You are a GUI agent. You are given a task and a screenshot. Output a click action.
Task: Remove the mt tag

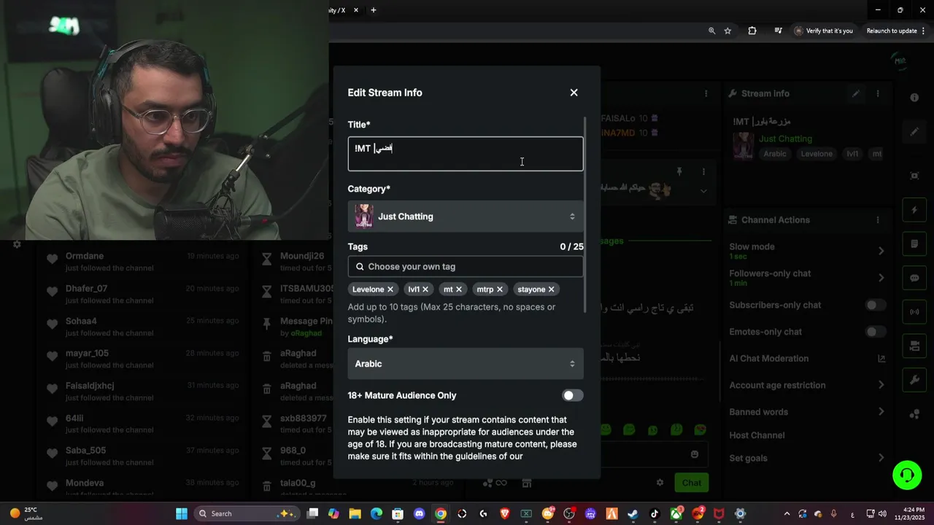point(459,289)
